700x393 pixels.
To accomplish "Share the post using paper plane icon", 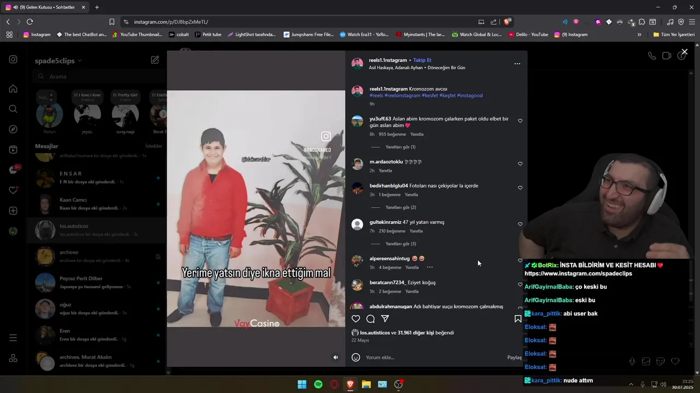I will [x=385, y=319].
